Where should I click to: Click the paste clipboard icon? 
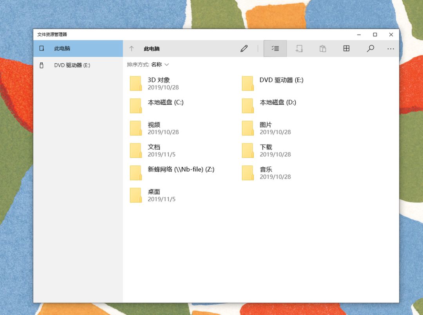[x=323, y=48]
